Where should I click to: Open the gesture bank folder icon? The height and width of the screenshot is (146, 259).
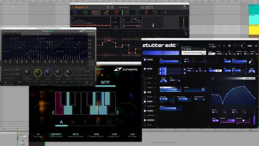tap(205, 49)
